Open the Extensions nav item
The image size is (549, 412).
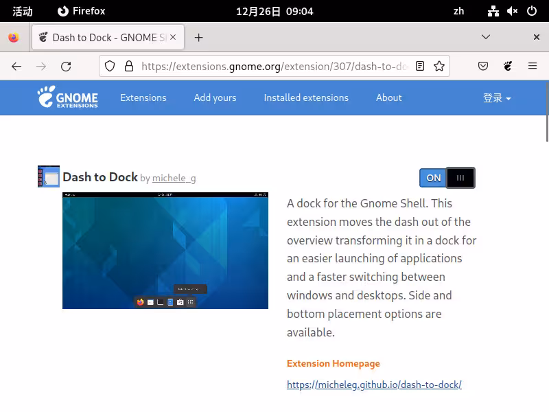pos(143,98)
